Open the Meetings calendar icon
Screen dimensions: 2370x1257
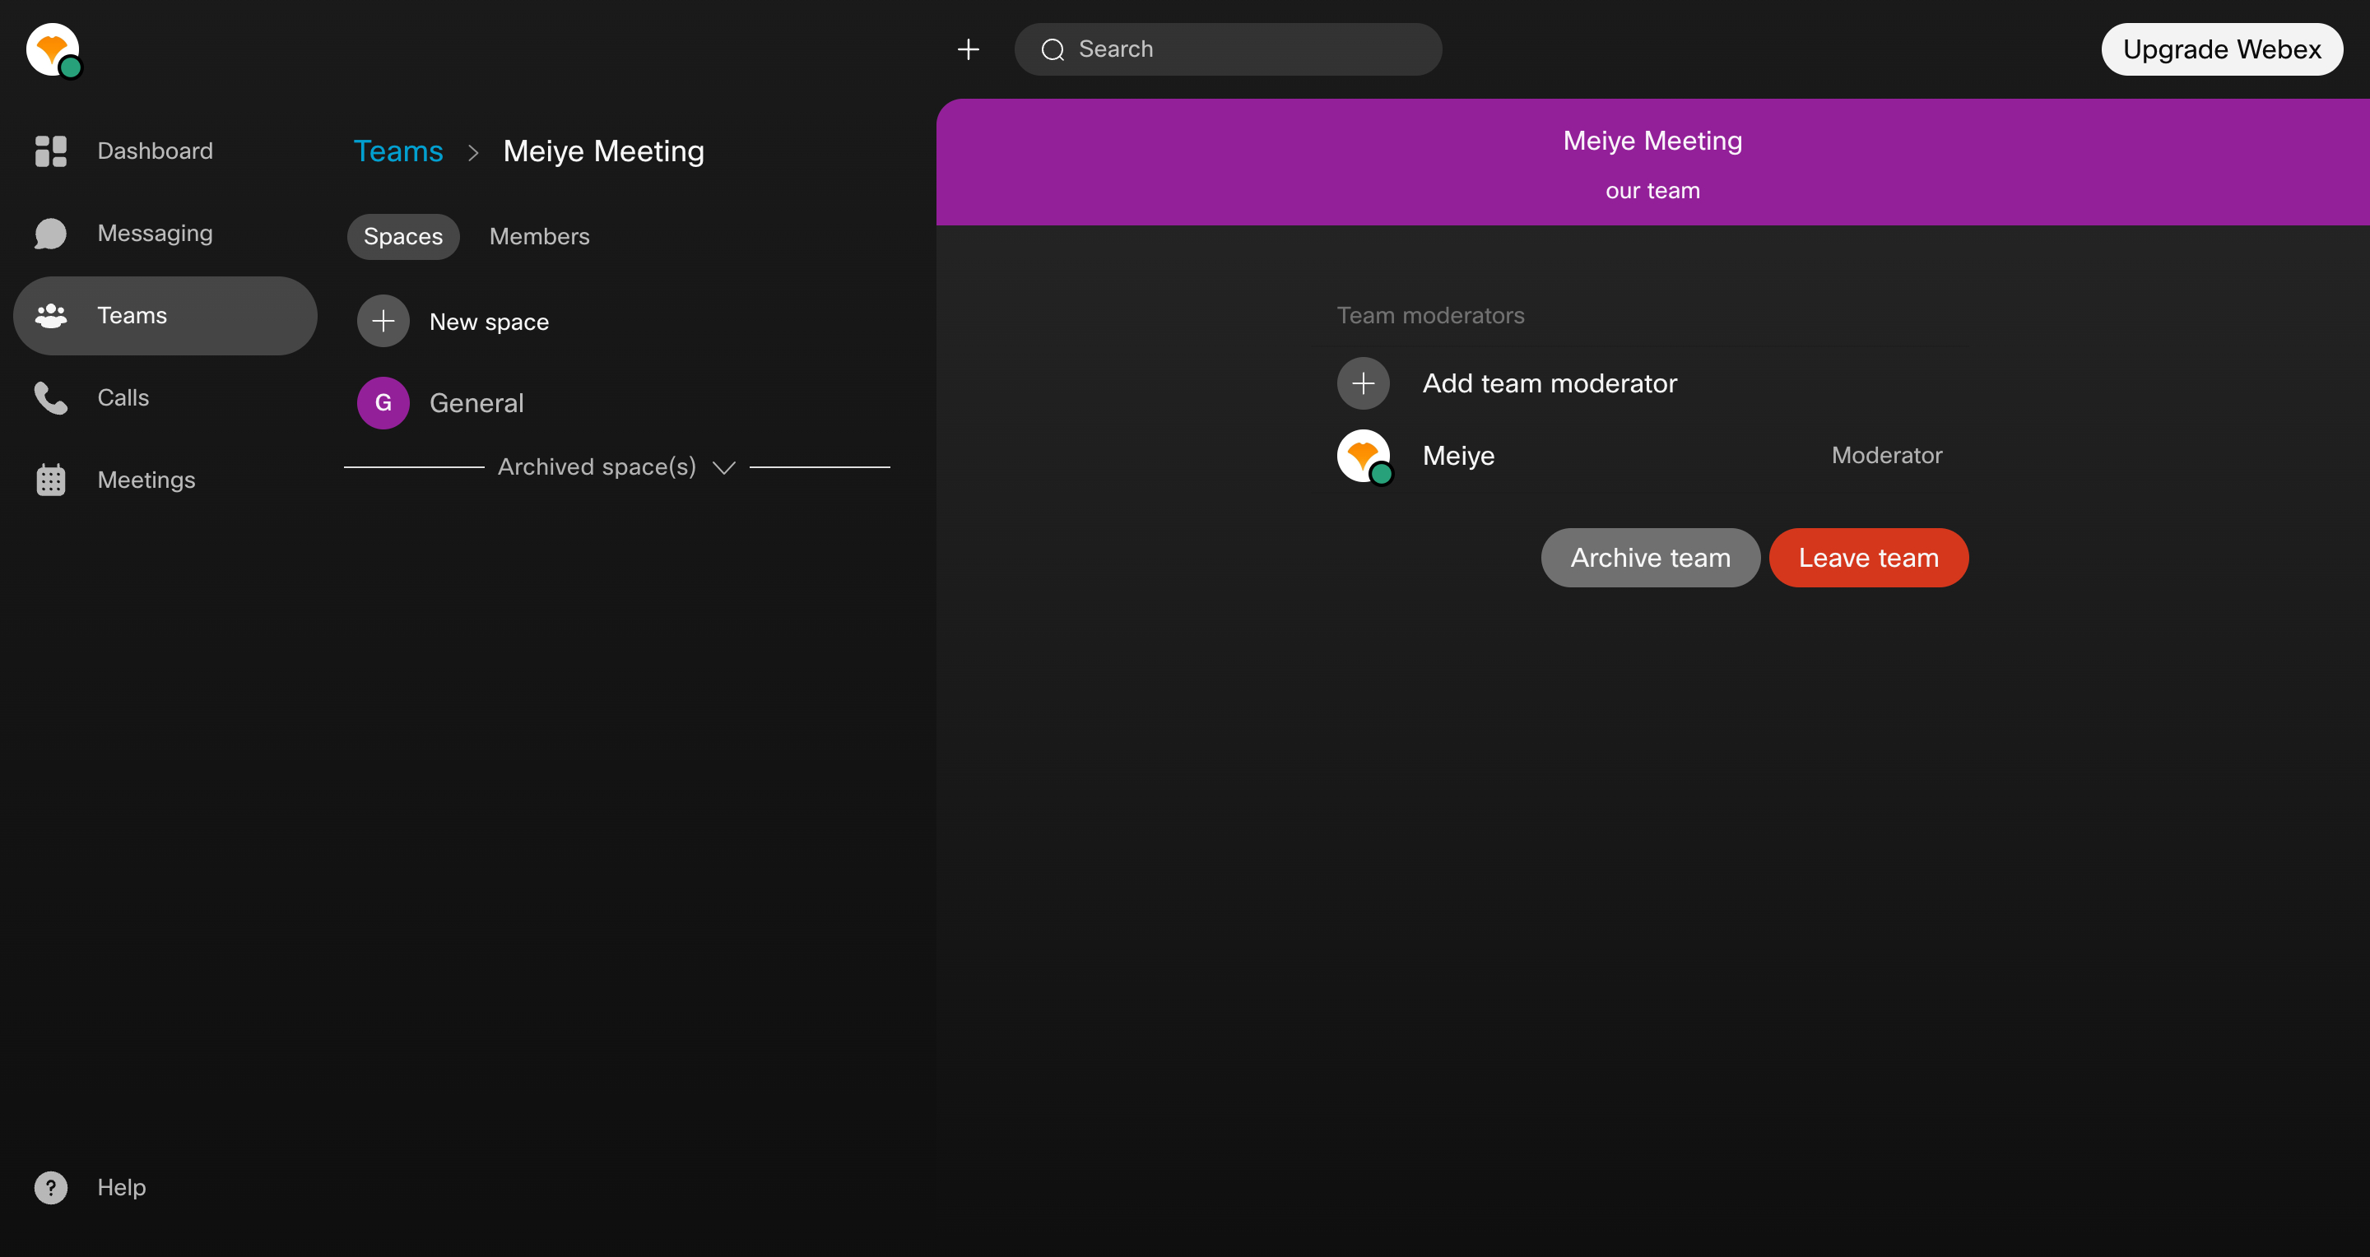pyautogui.click(x=50, y=480)
